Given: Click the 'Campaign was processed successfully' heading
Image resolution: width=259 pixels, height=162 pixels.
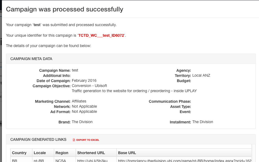Looking at the screenshot, I should (x=64, y=9).
